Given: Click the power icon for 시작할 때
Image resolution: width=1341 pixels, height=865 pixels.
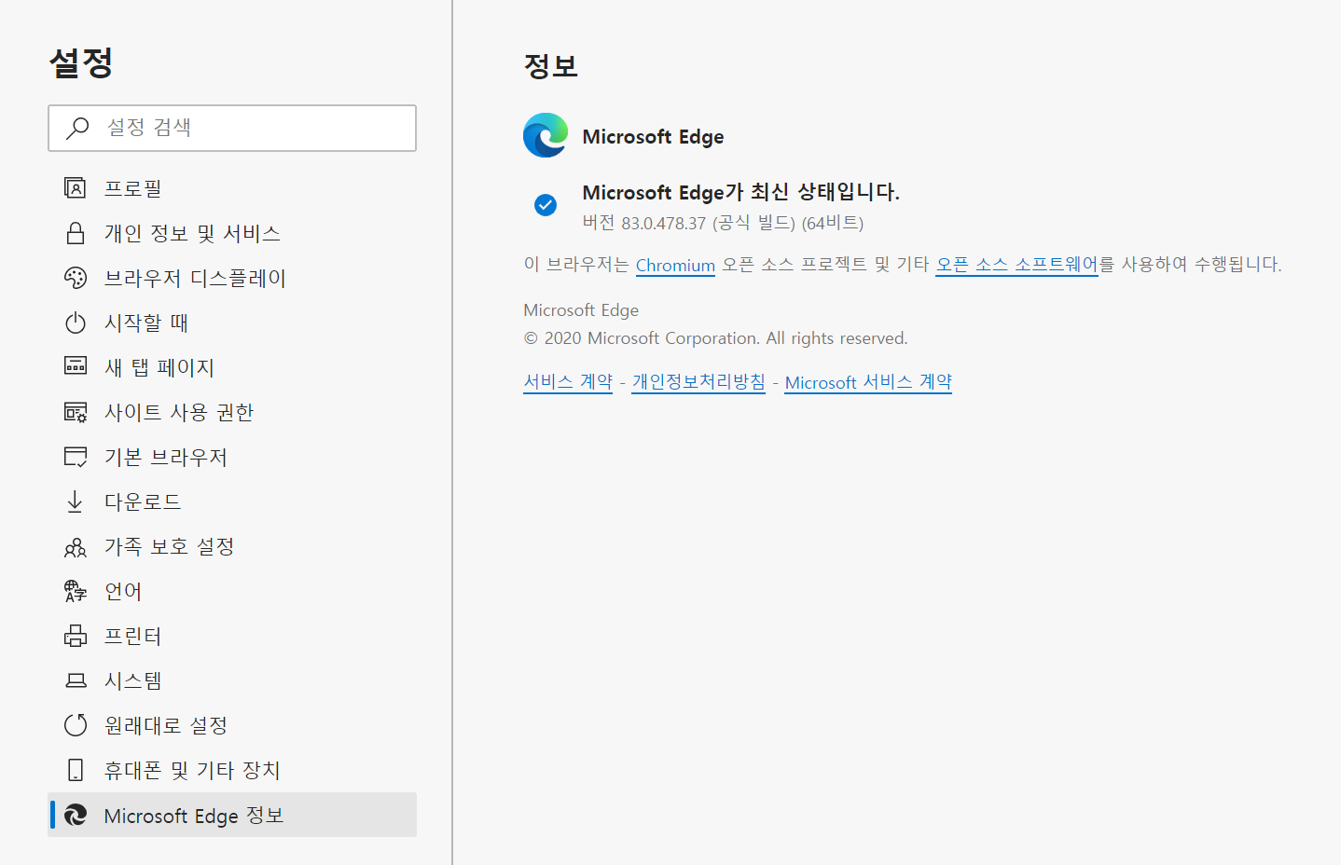Looking at the screenshot, I should coord(76,323).
